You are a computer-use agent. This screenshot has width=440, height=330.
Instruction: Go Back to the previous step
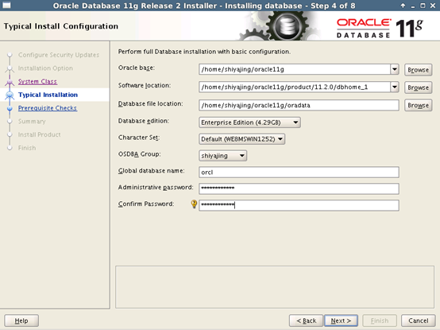(307, 320)
